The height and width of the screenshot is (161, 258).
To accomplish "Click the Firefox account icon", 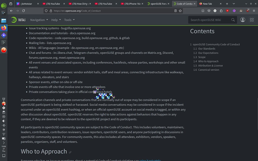I will 243,20.
